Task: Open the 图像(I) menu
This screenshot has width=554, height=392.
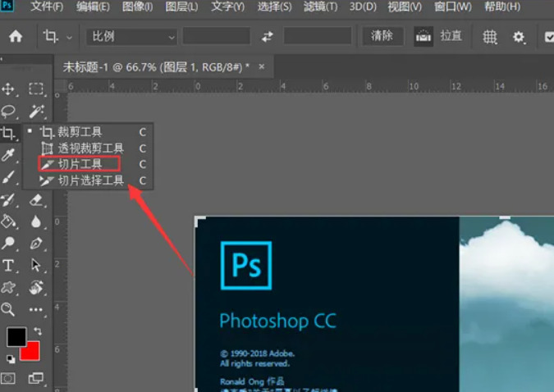Action: pos(137,7)
